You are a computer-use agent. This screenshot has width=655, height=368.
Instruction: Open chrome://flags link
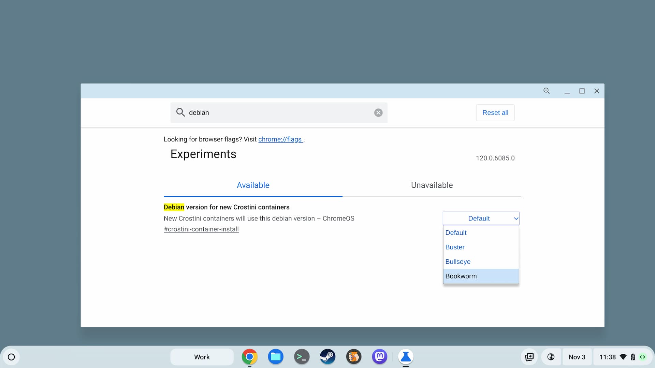click(280, 139)
